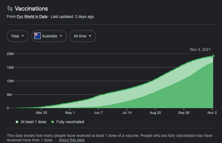Select the Jun 7 date axis label
Viewport: 222px width, 143px height.
point(98,113)
